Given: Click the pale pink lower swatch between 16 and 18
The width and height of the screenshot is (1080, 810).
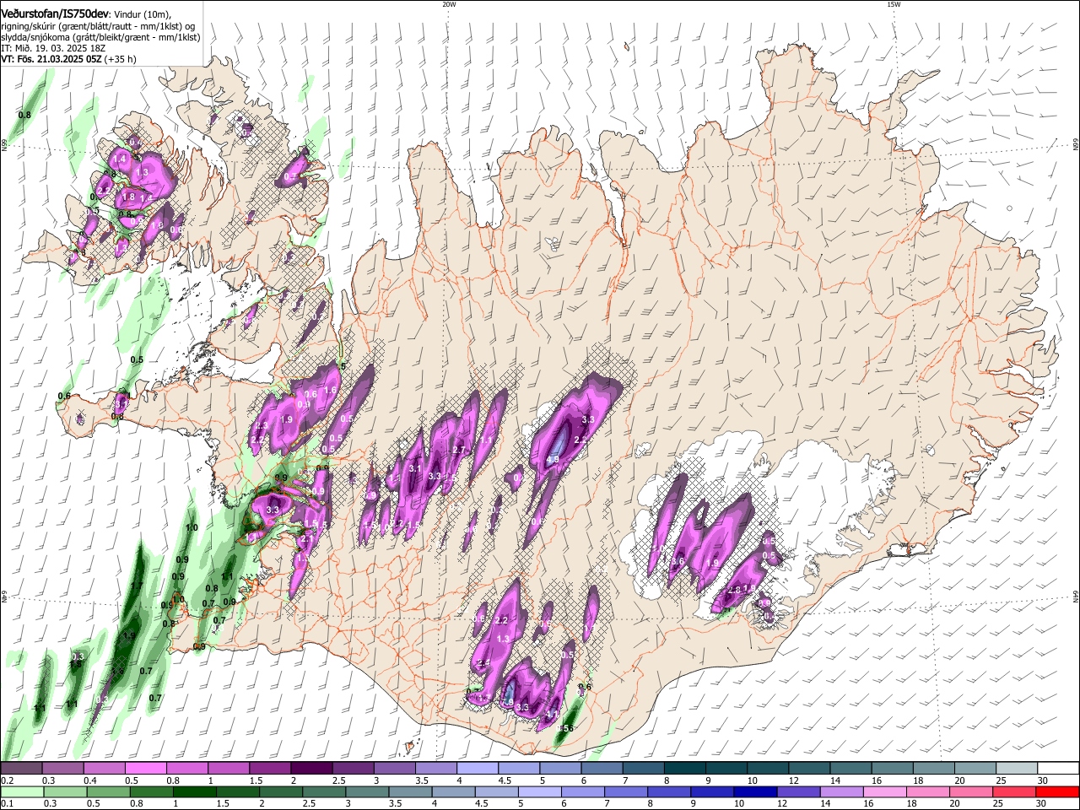Looking at the screenshot, I should click(x=885, y=791).
